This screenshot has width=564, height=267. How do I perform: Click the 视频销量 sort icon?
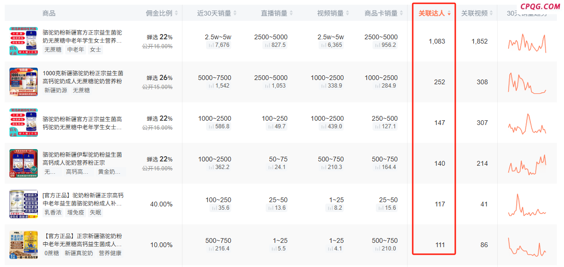click(347, 13)
